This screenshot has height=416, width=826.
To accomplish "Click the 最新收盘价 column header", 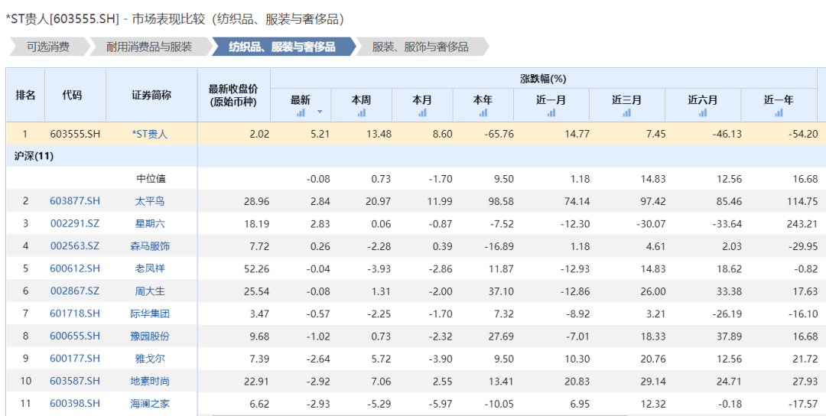I will click(x=233, y=96).
